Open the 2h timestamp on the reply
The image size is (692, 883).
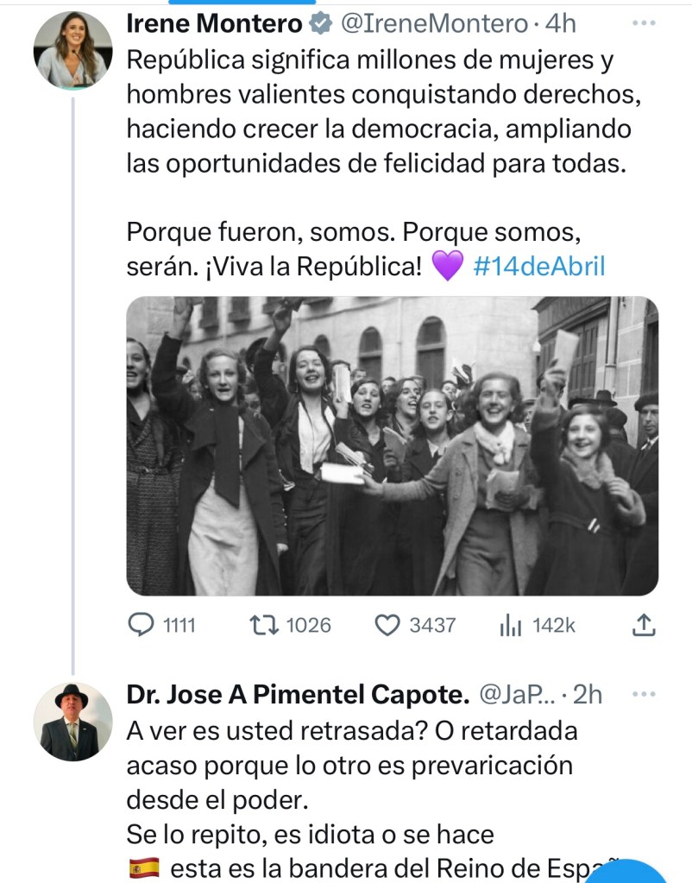click(588, 695)
